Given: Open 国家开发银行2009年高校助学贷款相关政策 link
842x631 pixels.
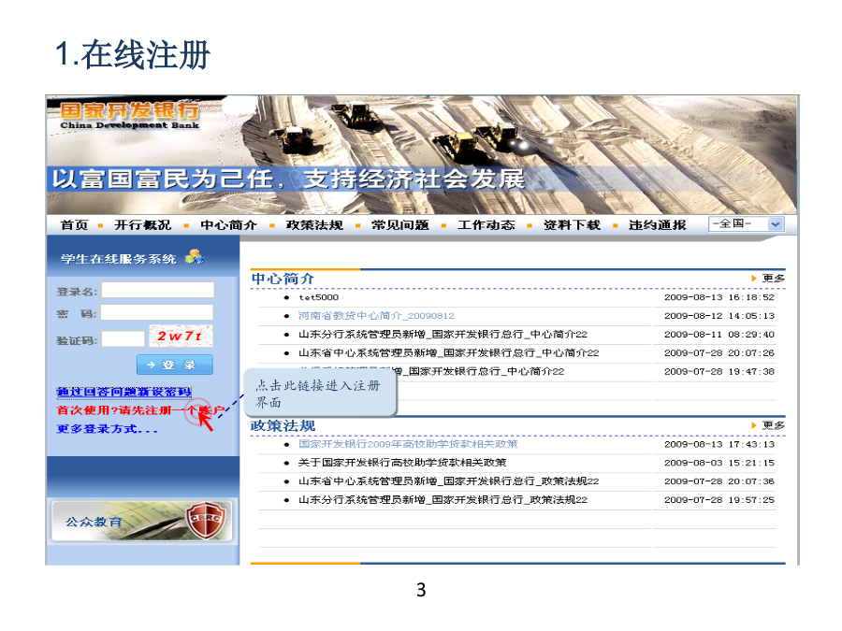Looking at the screenshot, I should (408, 444).
